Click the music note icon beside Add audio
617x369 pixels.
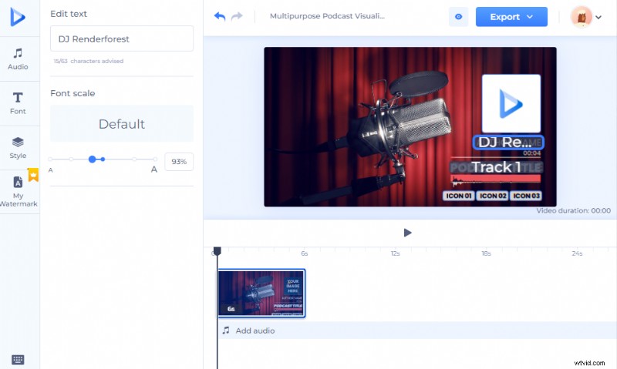[226, 330]
